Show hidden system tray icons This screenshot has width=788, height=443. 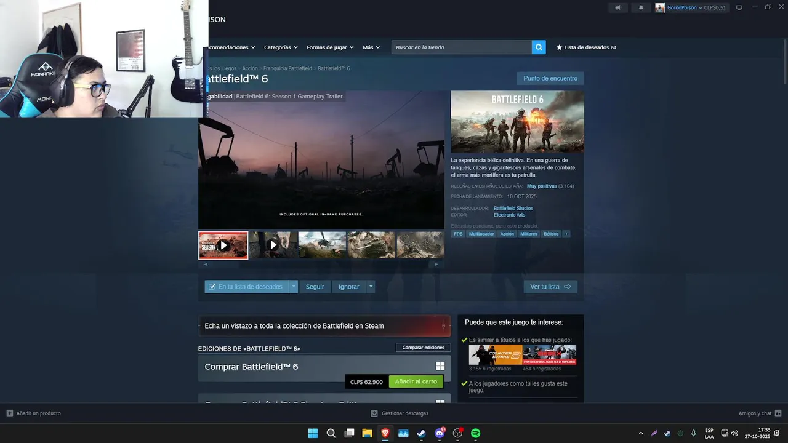641,433
